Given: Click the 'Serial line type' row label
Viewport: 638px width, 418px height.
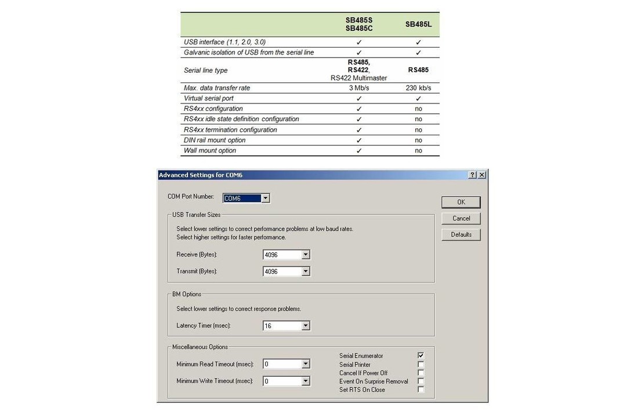Looking at the screenshot, I should coord(205,70).
